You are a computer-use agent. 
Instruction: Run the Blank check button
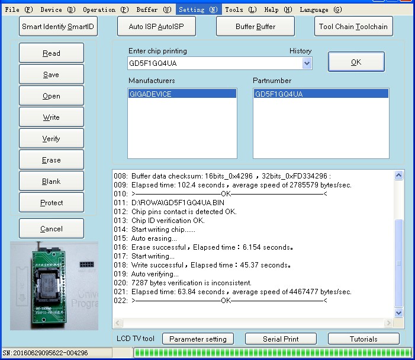click(x=52, y=181)
